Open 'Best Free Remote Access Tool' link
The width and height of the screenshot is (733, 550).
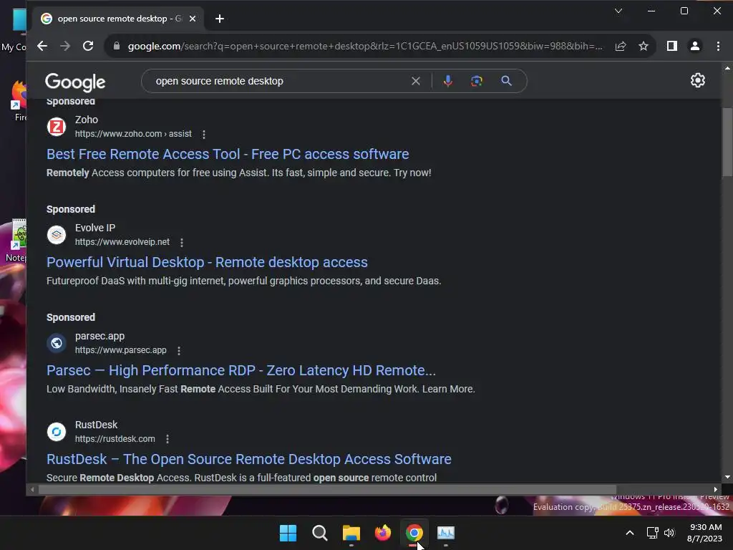[x=228, y=154]
